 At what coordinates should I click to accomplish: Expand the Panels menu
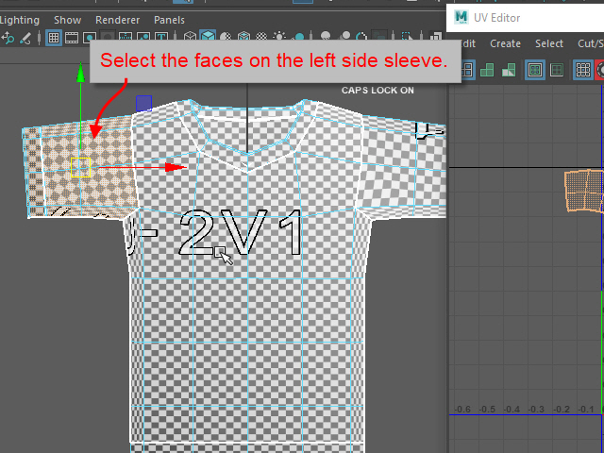pyautogui.click(x=169, y=20)
